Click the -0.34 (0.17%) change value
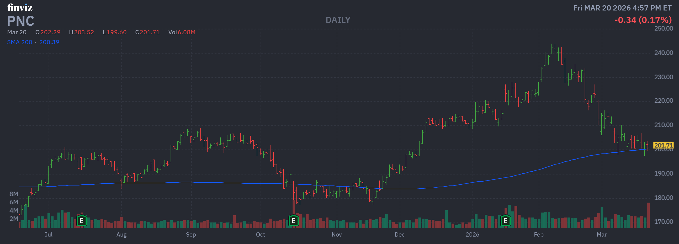The height and width of the screenshot is (244, 679). tap(643, 20)
